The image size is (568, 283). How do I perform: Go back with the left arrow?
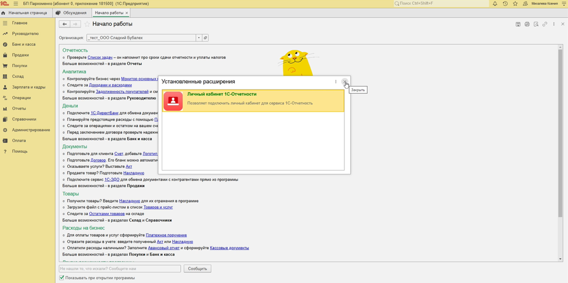(x=65, y=24)
